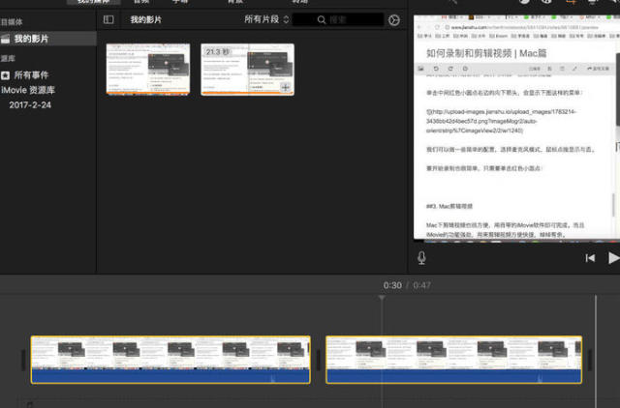This screenshot has width=620, height=408.
Task: Select iMovie 资源库 in the sidebar
Action: click(x=28, y=90)
